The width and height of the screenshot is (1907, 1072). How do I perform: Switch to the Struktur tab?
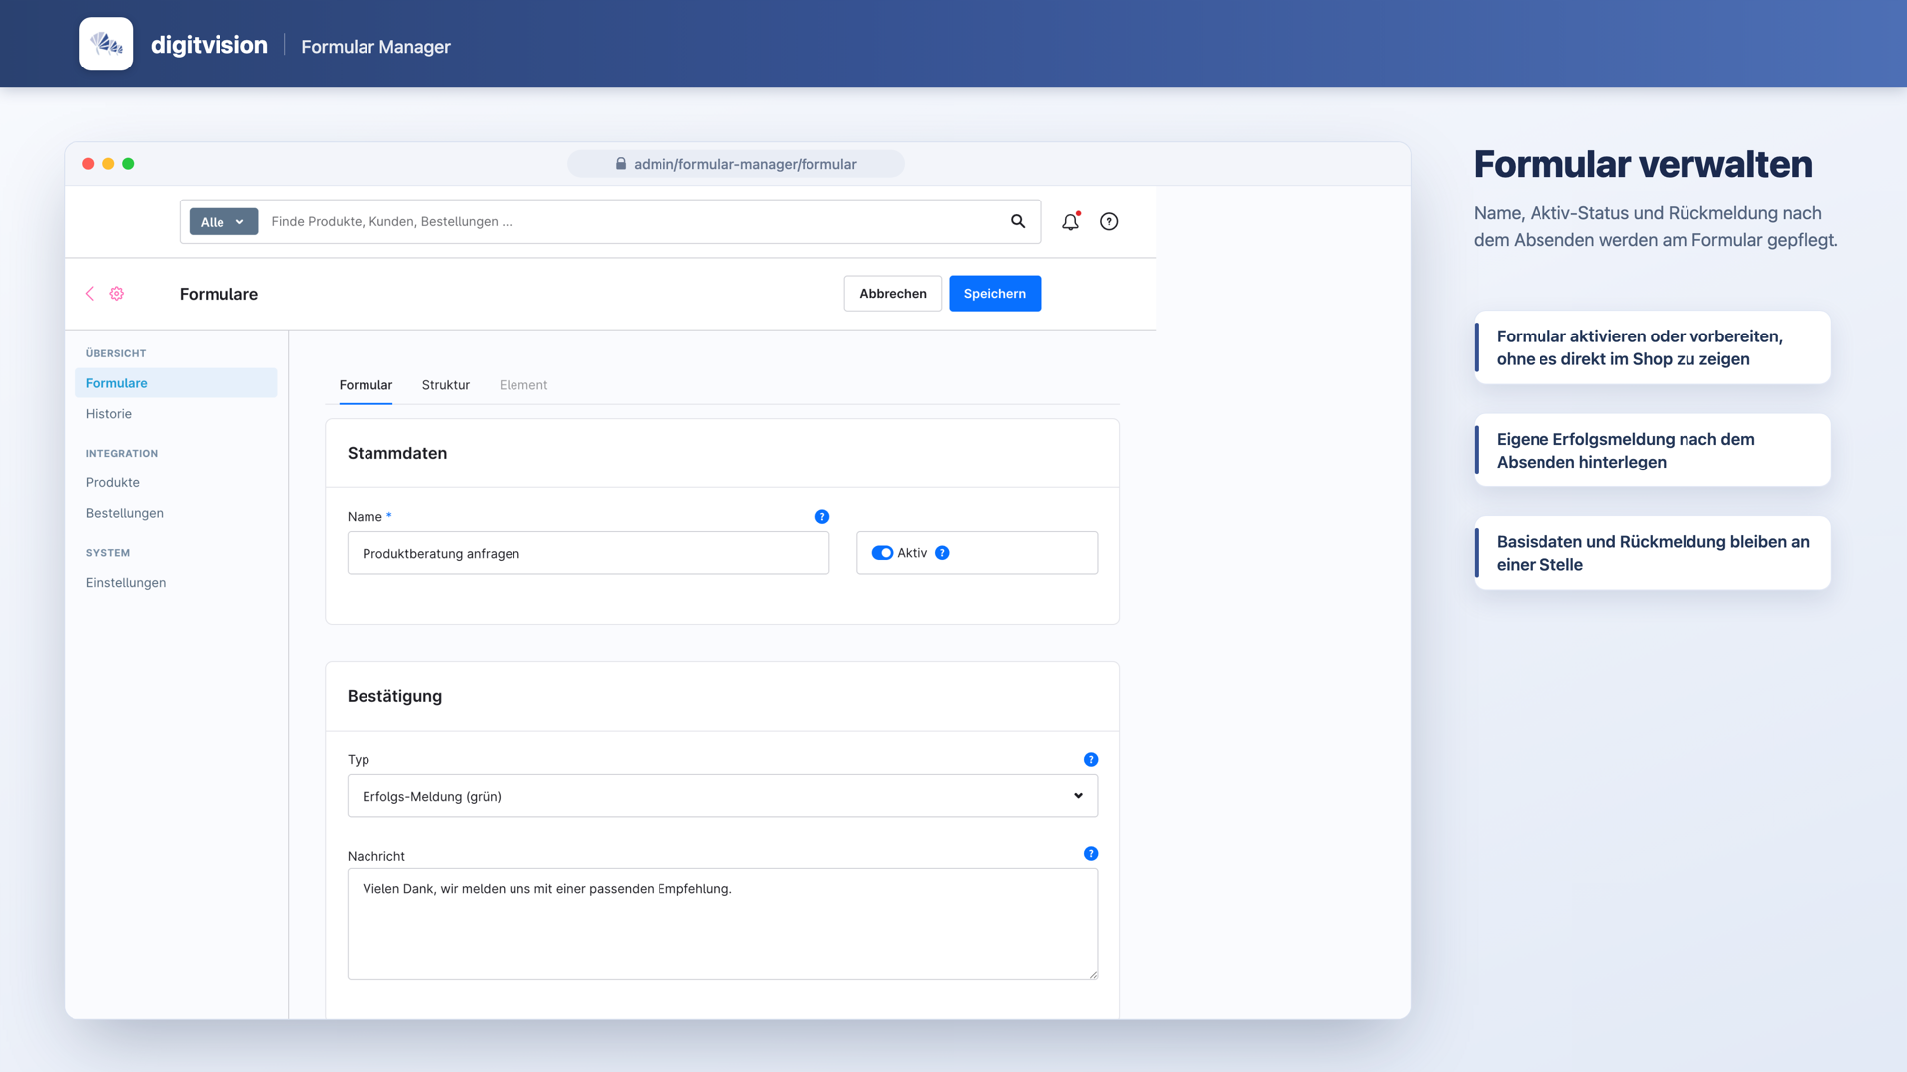(445, 385)
